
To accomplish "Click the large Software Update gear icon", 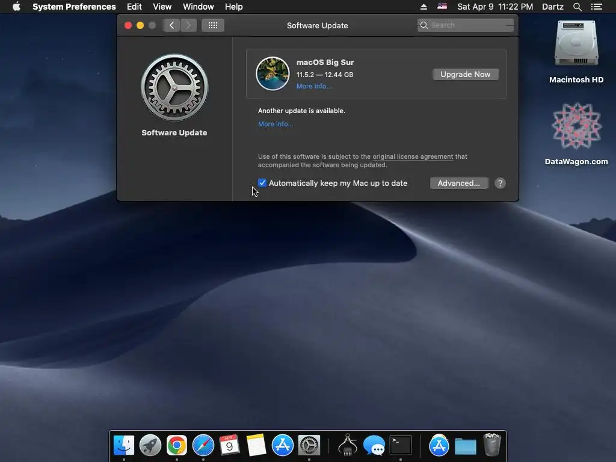I will click(174, 88).
